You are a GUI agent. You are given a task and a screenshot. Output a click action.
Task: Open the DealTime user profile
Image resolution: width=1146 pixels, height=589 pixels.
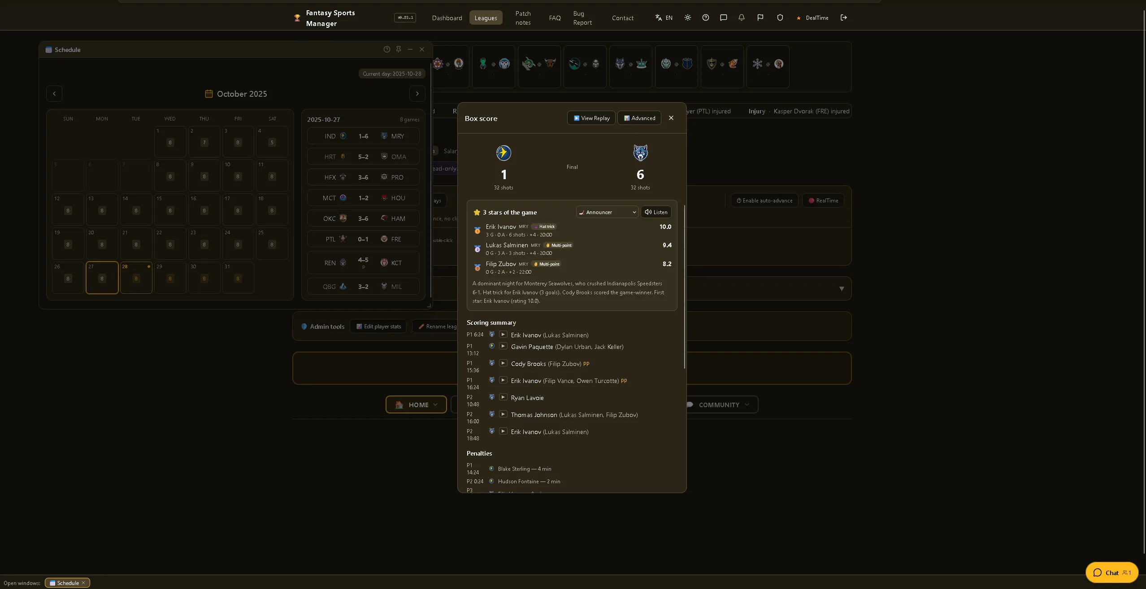tap(812, 18)
